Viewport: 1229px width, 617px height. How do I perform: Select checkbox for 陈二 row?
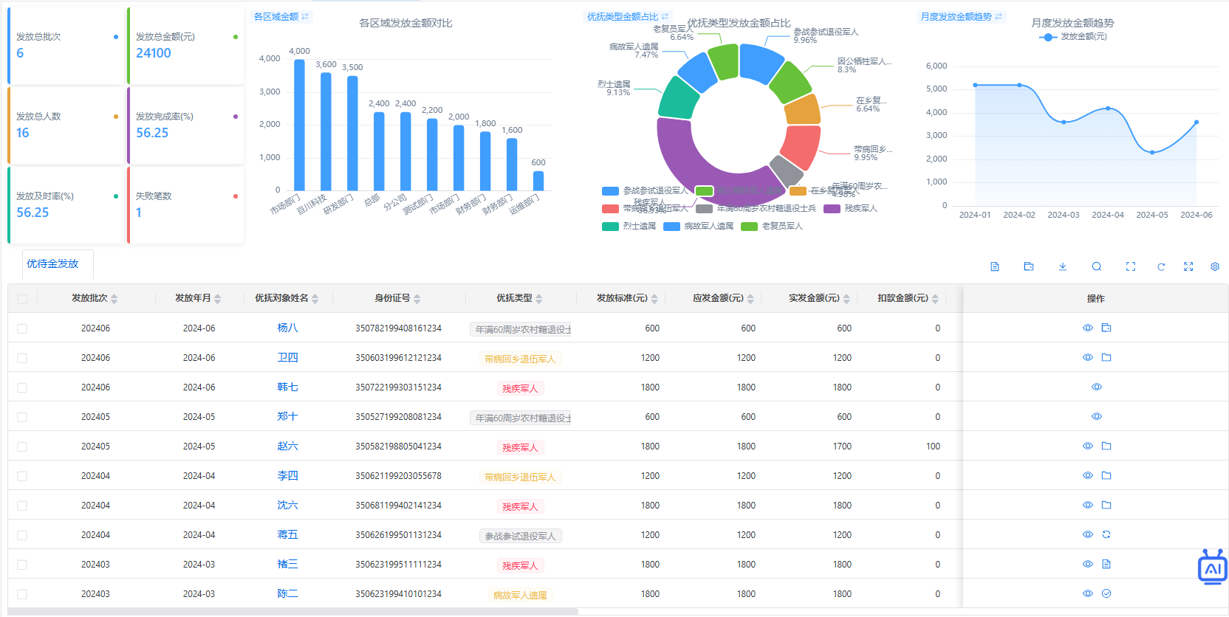(22, 594)
